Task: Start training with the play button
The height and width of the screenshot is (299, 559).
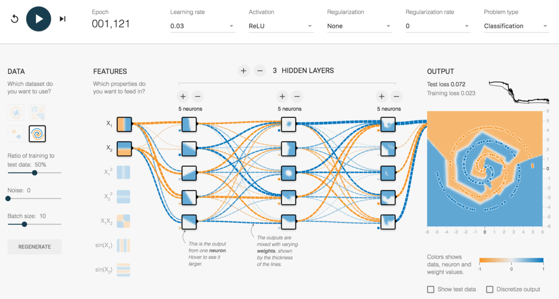Action: (x=39, y=19)
